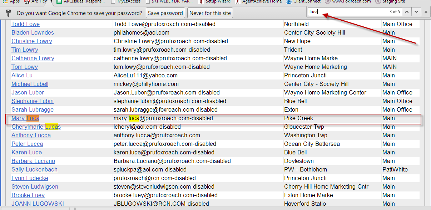Viewport: 431px width, 210px height.
Task: Open Catherine Lowry link
Action: click(x=33, y=58)
